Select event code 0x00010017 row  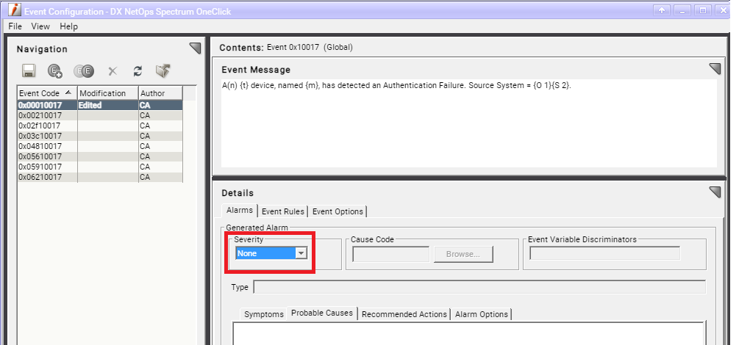pyautogui.click(x=100, y=105)
